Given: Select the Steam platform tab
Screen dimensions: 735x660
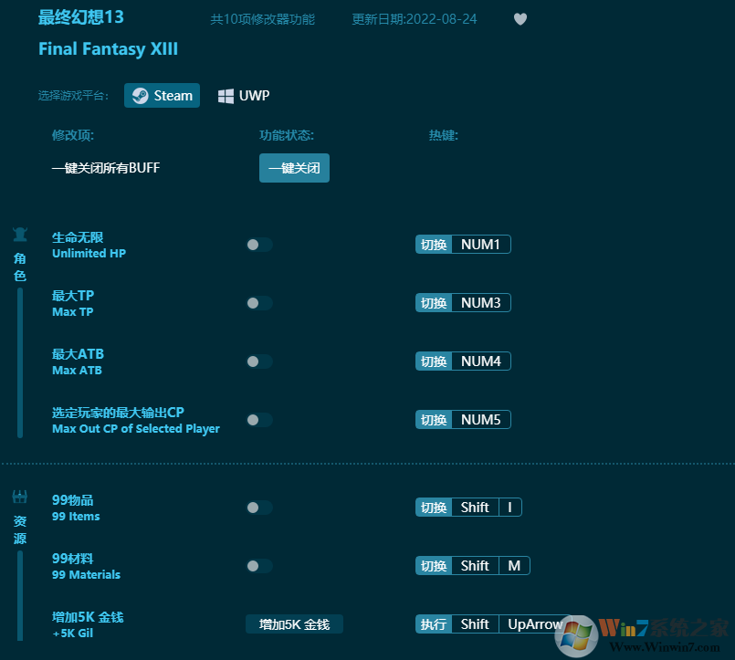Looking at the screenshot, I should pyautogui.click(x=162, y=95).
